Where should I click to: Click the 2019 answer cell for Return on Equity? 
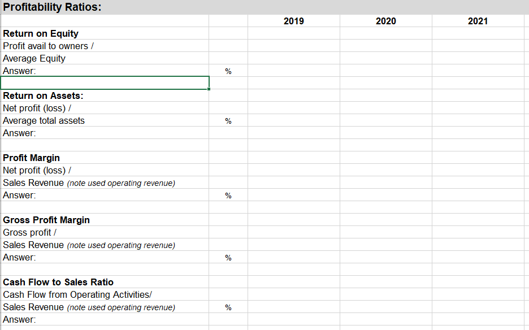(293, 71)
